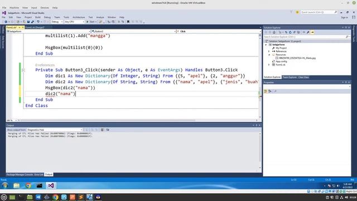Open Chrome from the Windows 7 taskbar
The width and height of the screenshot is (357, 201).
click(28, 185)
